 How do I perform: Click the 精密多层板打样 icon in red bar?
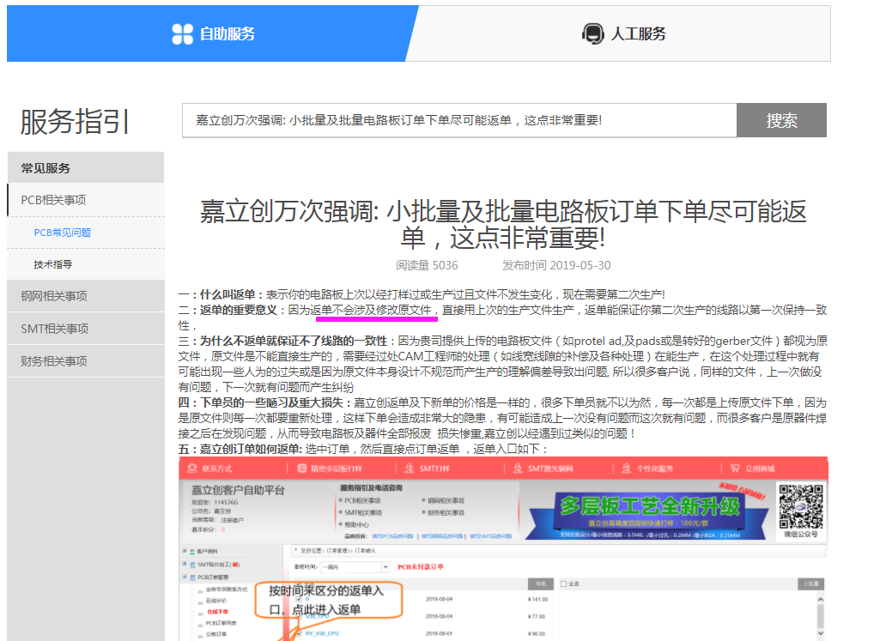click(x=301, y=469)
